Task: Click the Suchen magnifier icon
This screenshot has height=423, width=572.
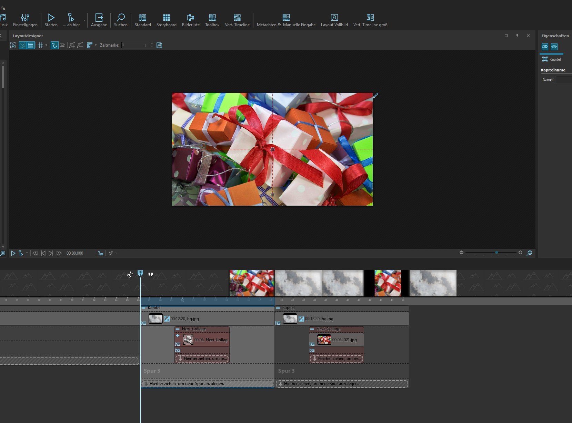Action: pos(121,17)
